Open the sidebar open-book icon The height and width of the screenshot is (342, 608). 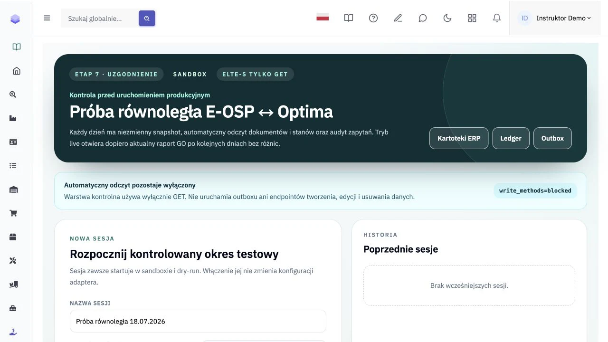click(x=17, y=47)
